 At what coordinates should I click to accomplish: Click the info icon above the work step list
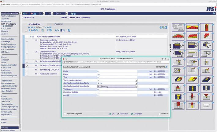161,27
